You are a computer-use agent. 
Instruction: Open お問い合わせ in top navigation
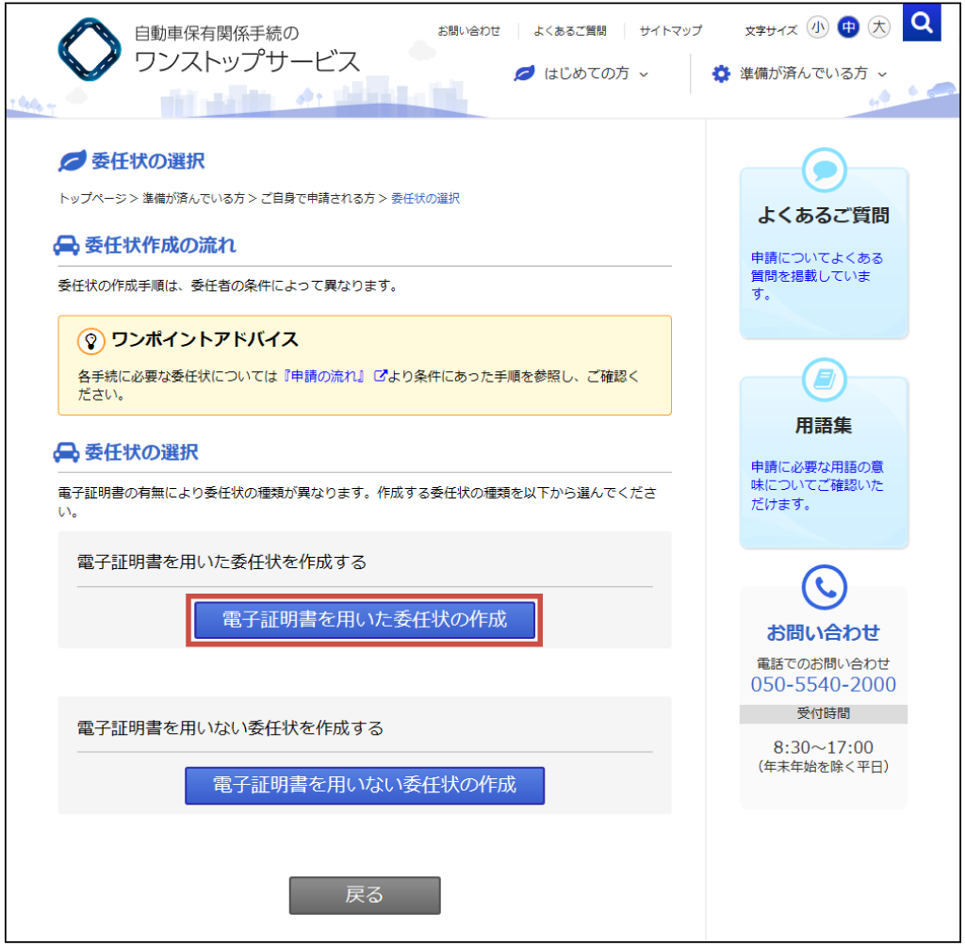click(469, 31)
